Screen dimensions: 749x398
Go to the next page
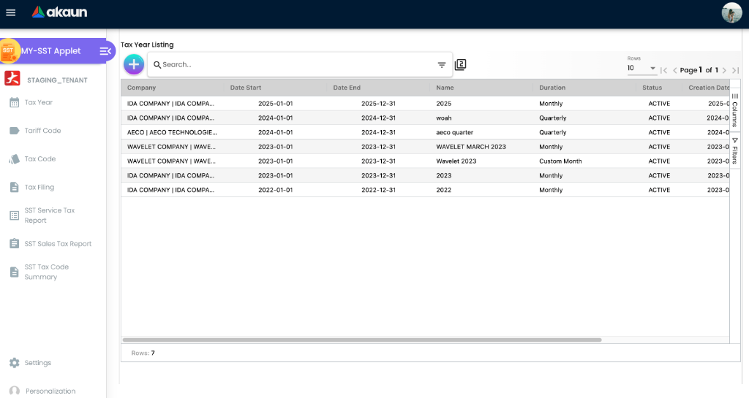[725, 70]
